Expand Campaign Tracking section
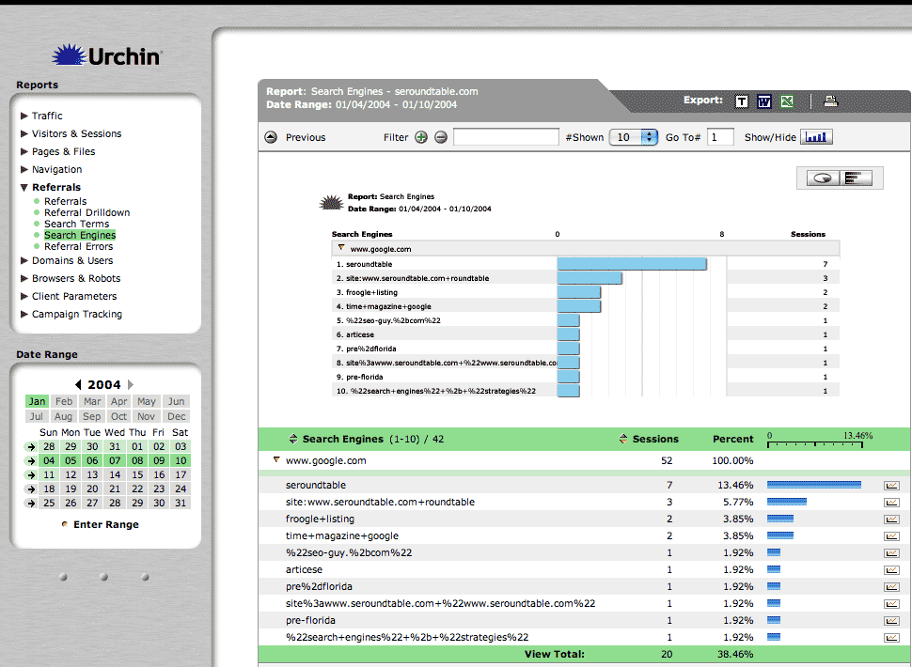The width and height of the screenshot is (912, 667). 24,315
